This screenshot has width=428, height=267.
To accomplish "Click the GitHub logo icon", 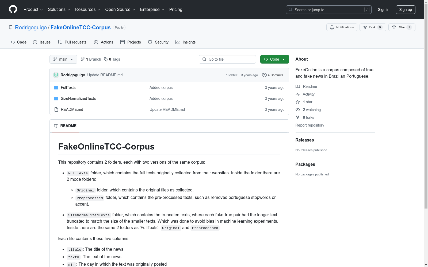I will (13, 9).
